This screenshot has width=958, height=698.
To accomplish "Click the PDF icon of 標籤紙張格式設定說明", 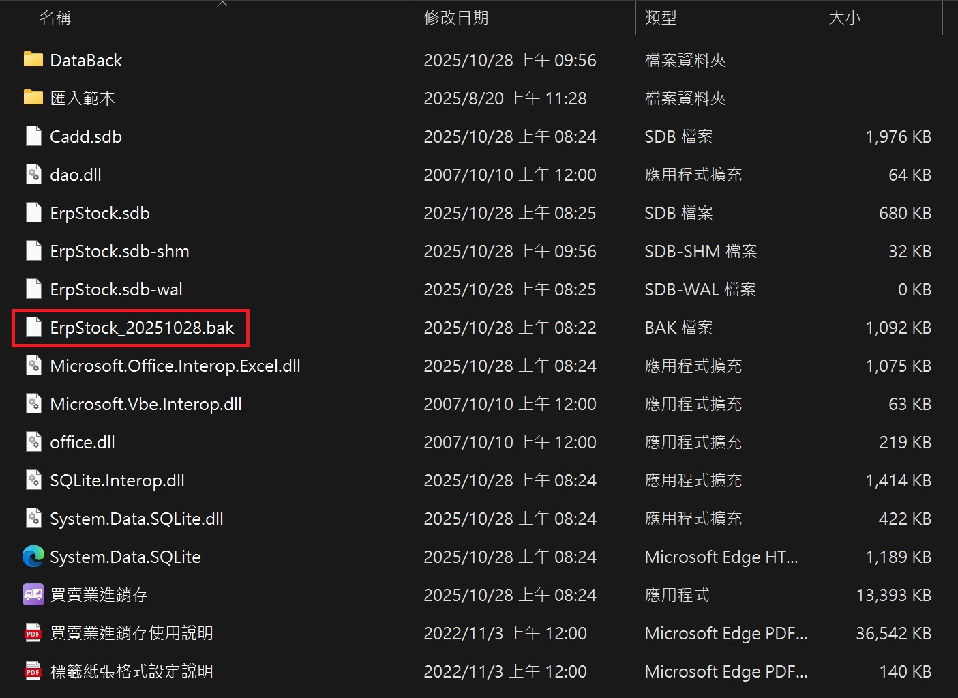I will tap(33, 671).
